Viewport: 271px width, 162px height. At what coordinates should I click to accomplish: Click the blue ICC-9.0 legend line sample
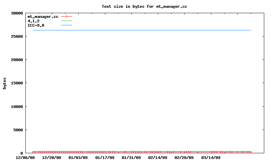[66, 25]
